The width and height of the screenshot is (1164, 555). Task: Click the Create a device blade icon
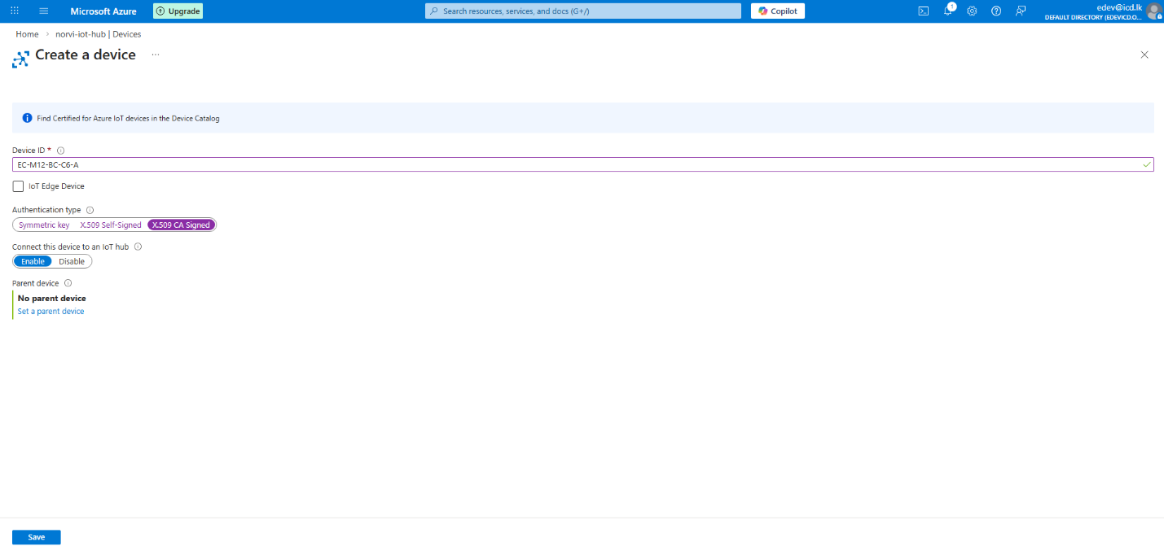20,58
